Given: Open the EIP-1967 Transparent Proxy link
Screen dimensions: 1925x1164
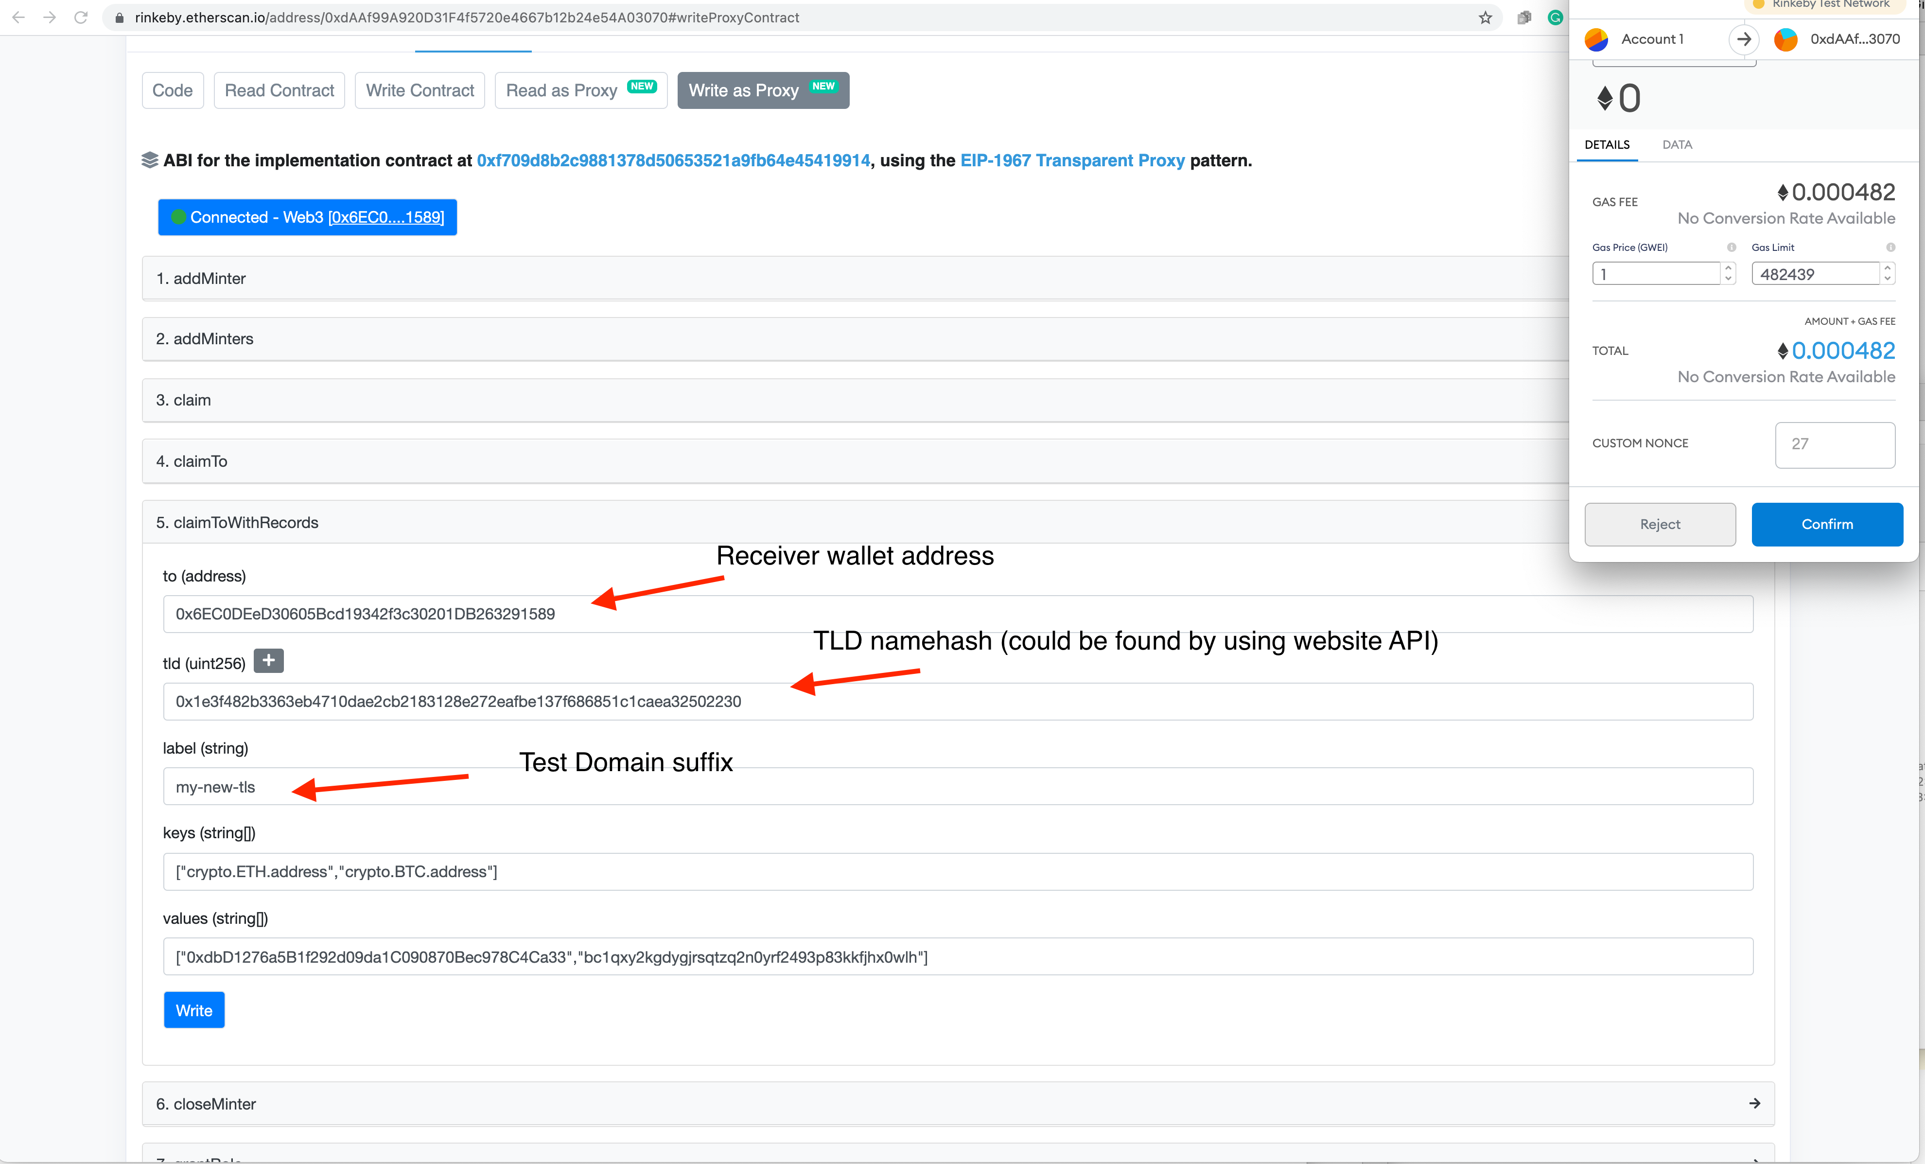Looking at the screenshot, I should (1072, 160).
